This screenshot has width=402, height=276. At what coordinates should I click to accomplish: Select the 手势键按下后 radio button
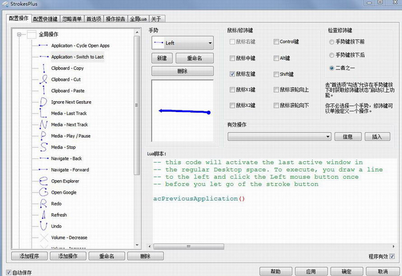331,55
